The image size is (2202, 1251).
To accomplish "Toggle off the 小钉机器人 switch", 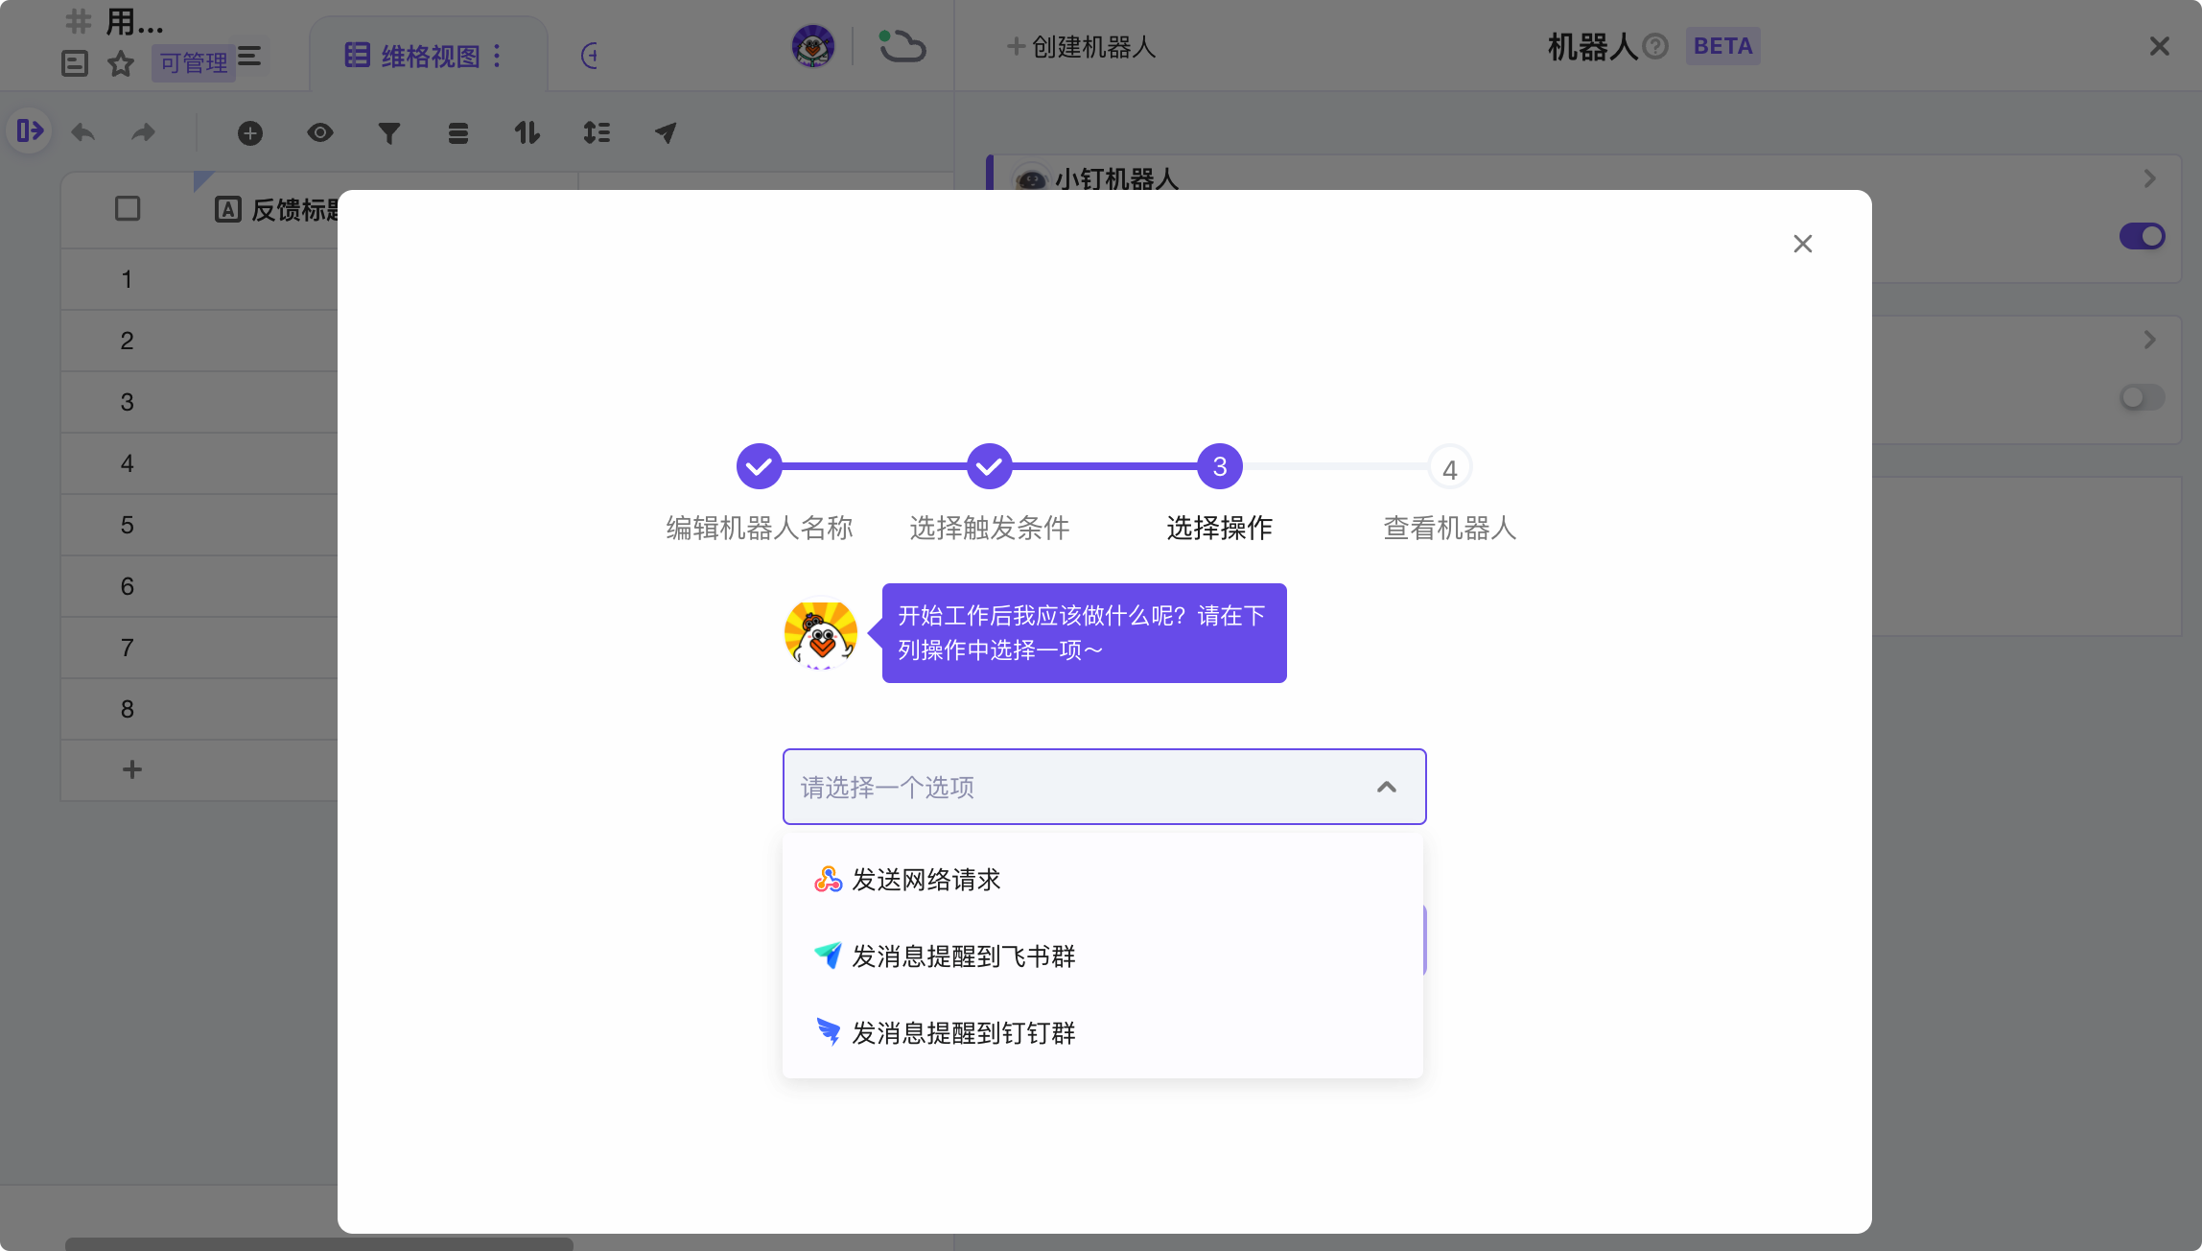I will (x=2142, y=236).
